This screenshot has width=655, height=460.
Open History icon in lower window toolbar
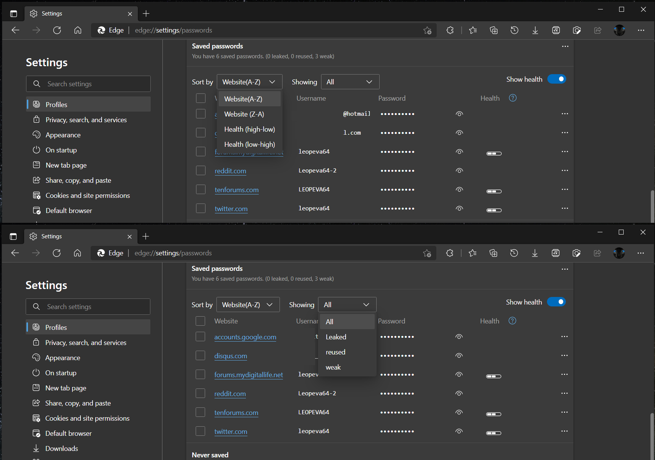click(514, 253)
